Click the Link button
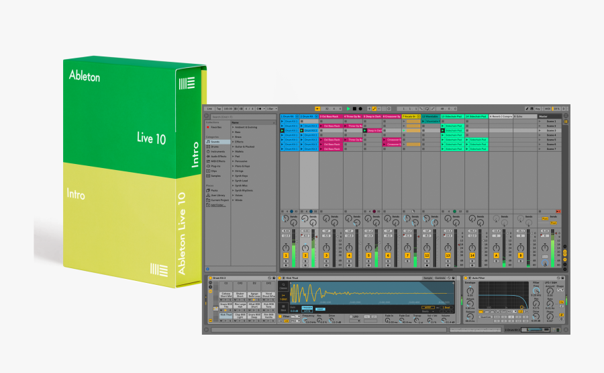This screenshot has height=373, width=604. coord(209,109)
